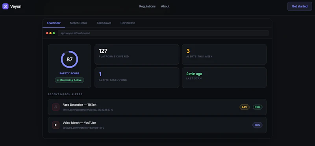Click the Veyon brand name
Image resolution: width=315 pixels, height=146 pixels.
(x=16, y=6)
